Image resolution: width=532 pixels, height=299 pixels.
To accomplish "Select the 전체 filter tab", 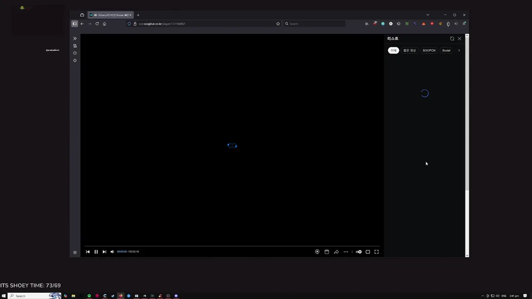I will [x=393, y=50].
